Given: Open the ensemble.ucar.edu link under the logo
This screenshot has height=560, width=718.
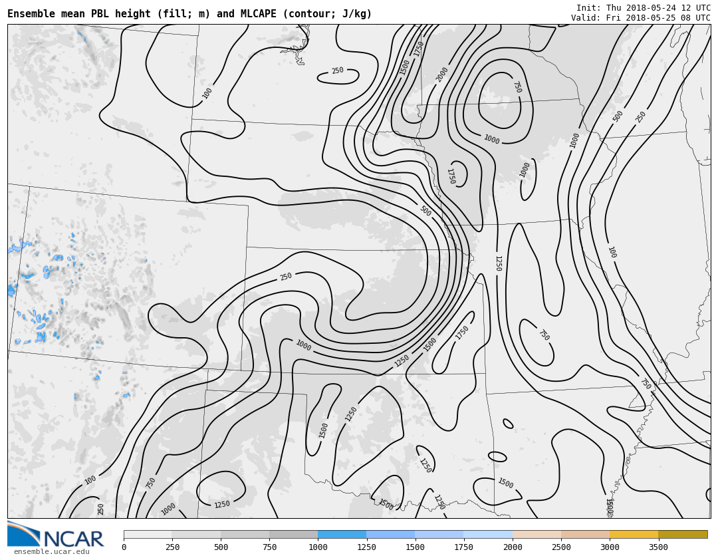Looking at the screenshot, I should pos(51,552).
